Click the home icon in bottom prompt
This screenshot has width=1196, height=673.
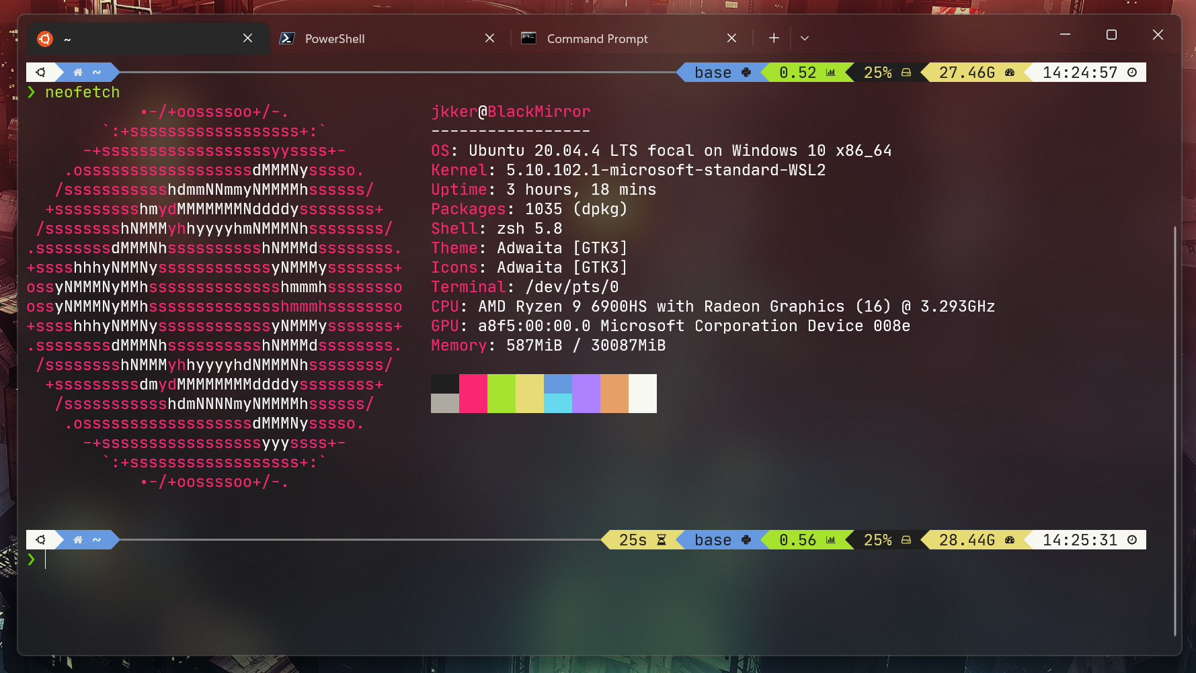78,539
